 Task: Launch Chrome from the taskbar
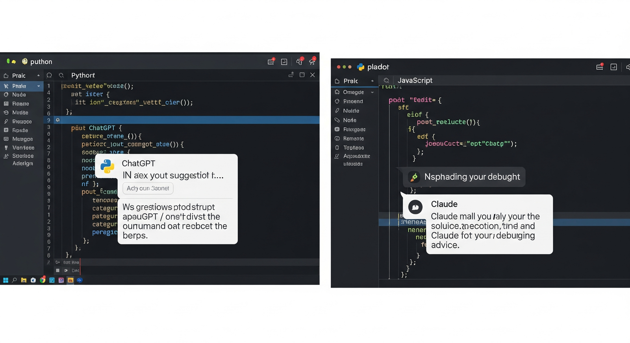coord(43,280)
